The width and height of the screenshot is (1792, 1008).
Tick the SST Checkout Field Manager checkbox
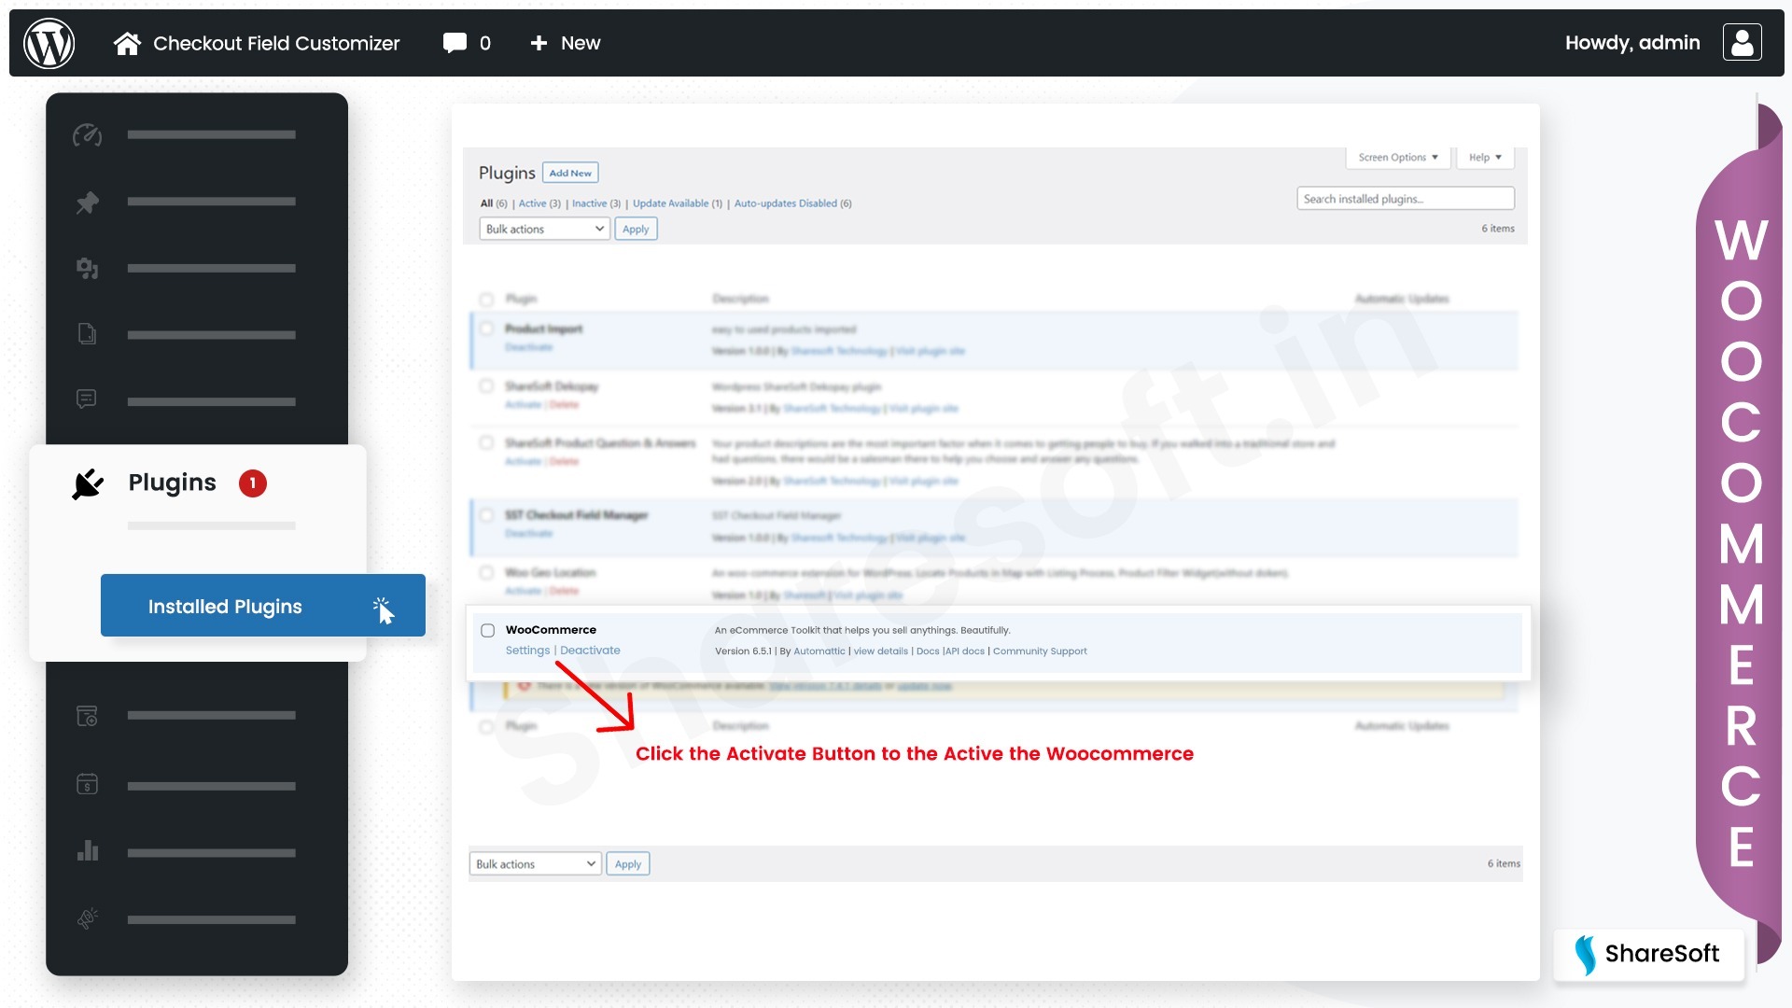486,514
